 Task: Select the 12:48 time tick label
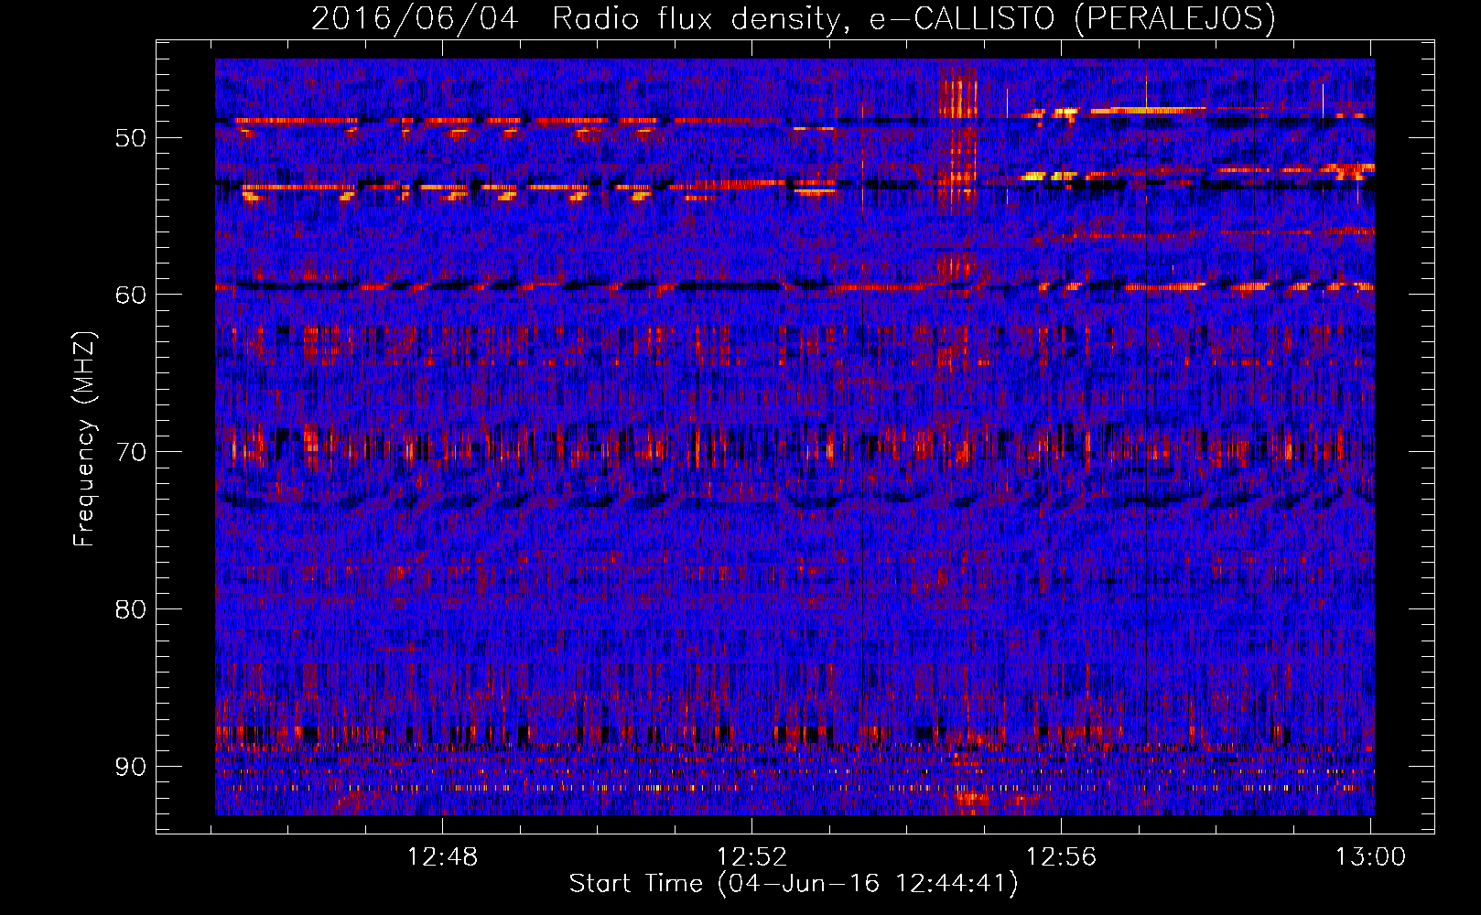click(442, 857)
